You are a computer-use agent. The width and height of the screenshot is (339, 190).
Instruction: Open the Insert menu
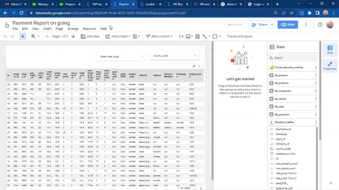coord(47,28)
